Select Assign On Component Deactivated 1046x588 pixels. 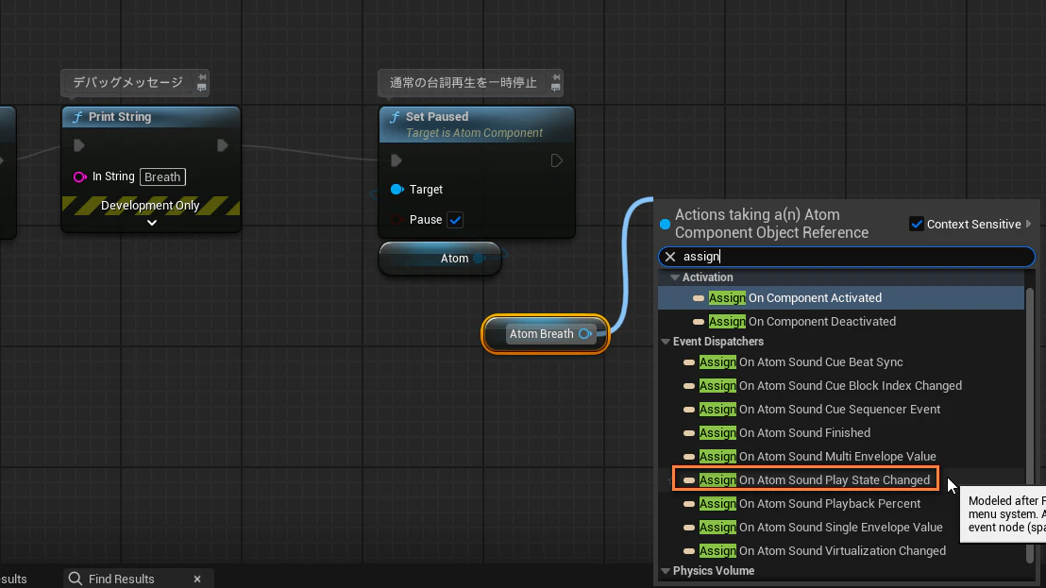(x=841, y=321)
